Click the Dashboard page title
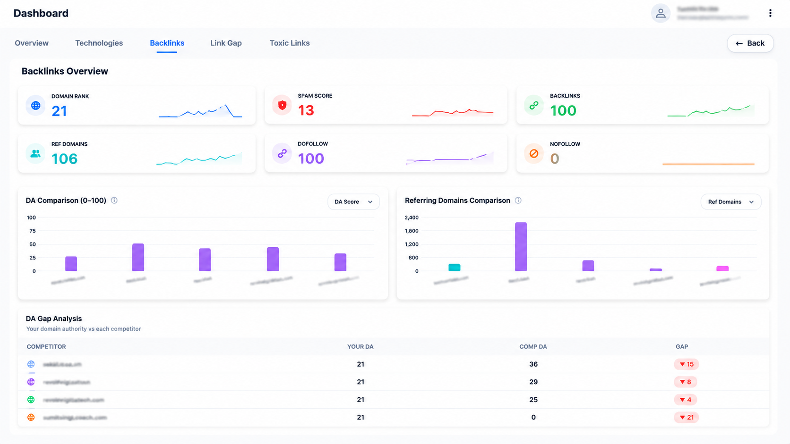 point(41,13)
